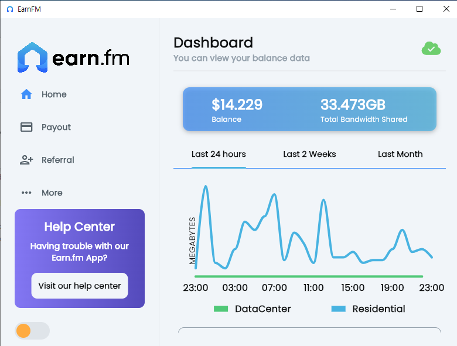Click the Balance label in card

click(x=227, y=119)
